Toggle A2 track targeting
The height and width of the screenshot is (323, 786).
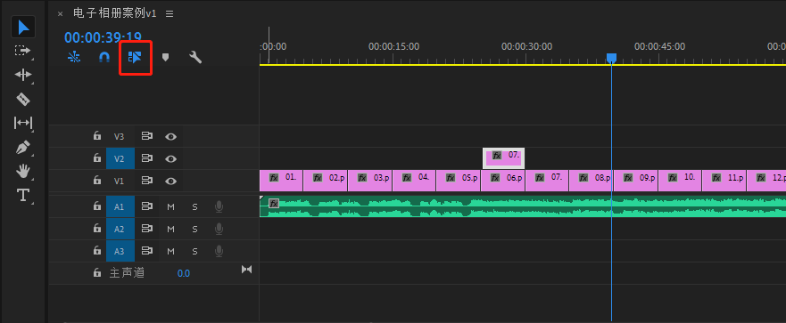[120, 229]
